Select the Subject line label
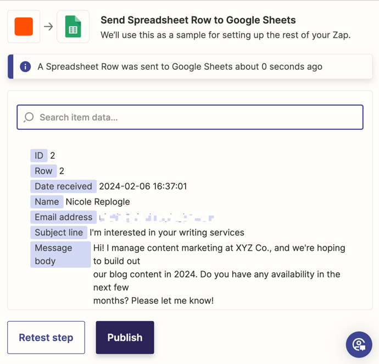Viewport: 379px width, 364px height. [x=59, y=233]
